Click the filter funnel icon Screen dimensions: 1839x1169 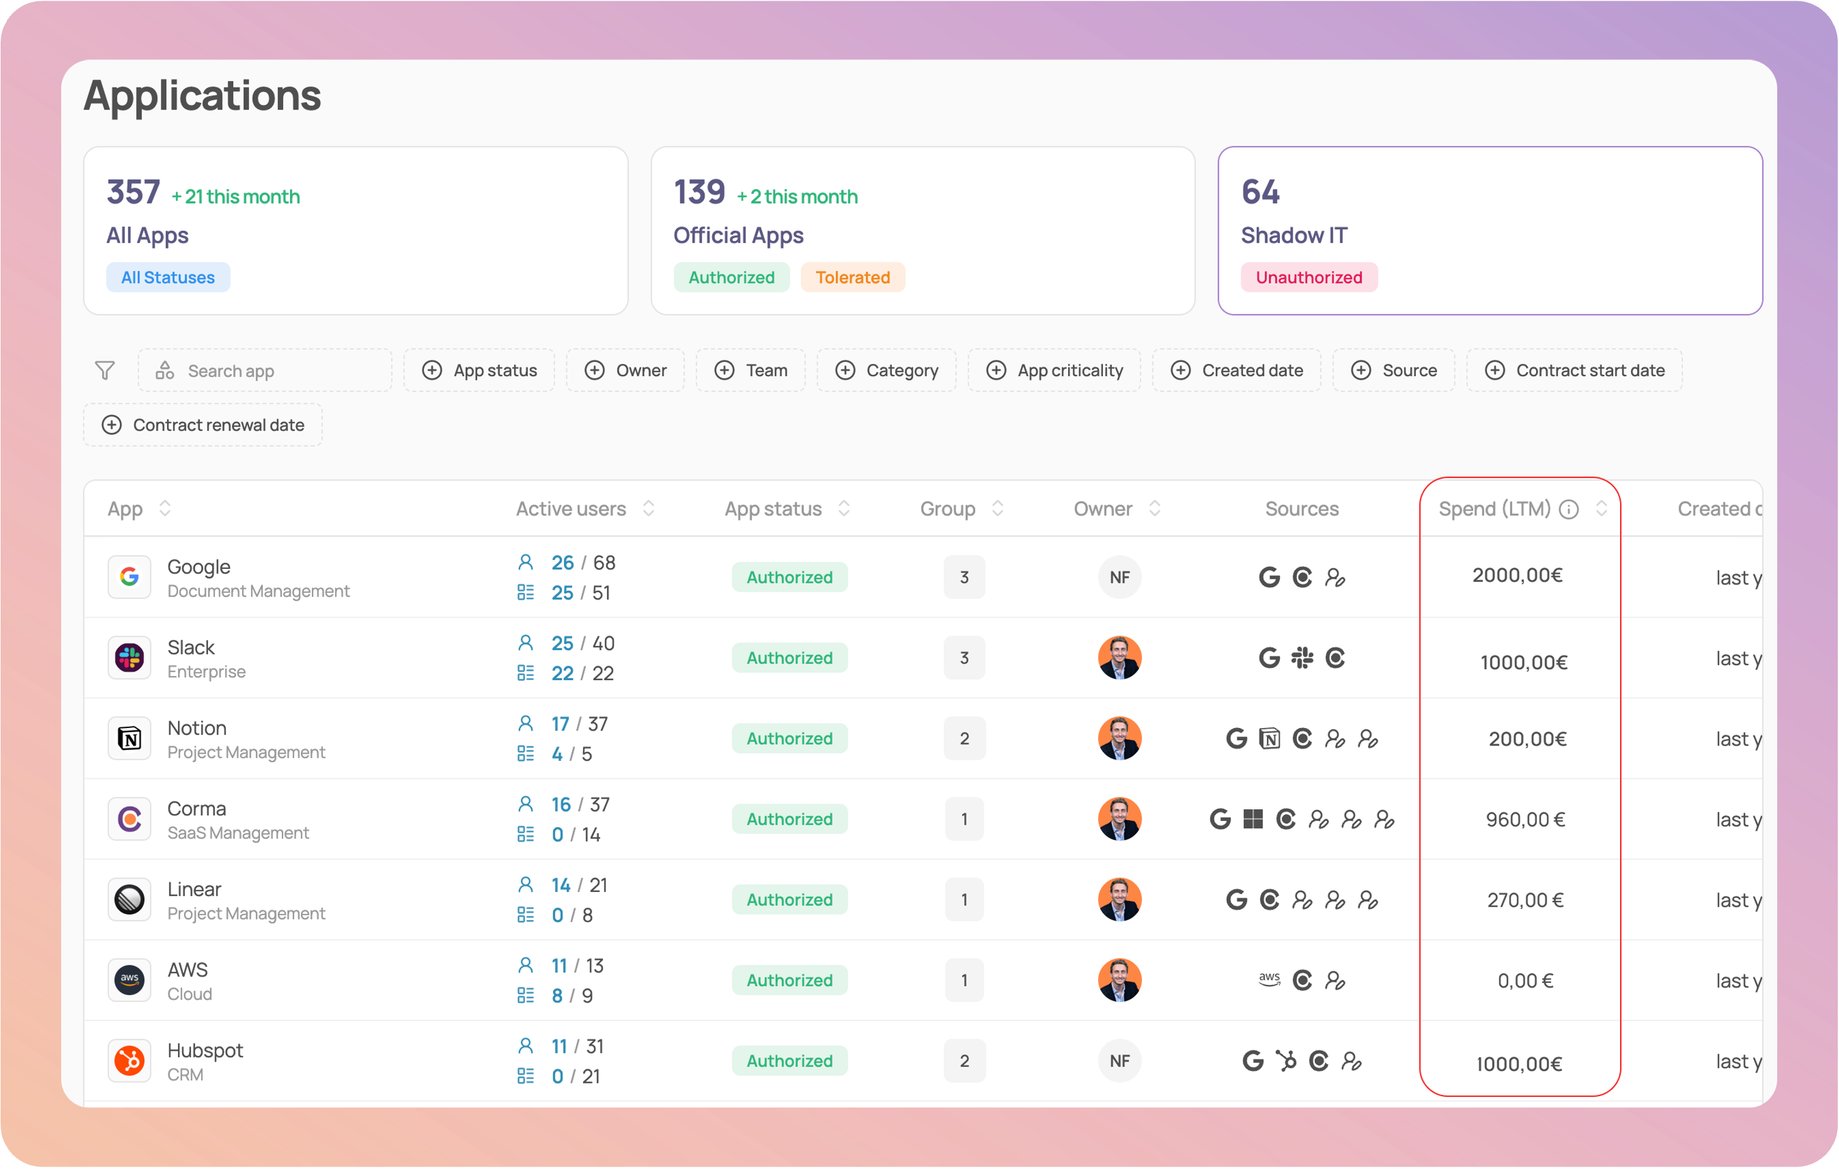tap(105, 370)
